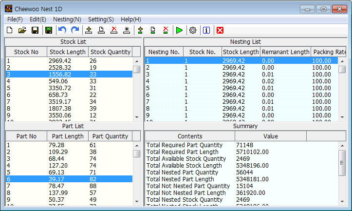Viewport: 352px width, 211px height.
Task: Delete the stock with the red X on the white bar
Action: (114, 30)
